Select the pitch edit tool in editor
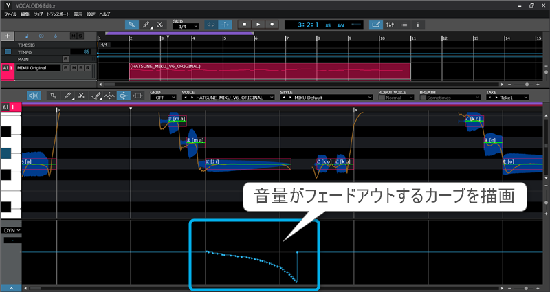This screenshot has width=550, height=292. point(124,96)
